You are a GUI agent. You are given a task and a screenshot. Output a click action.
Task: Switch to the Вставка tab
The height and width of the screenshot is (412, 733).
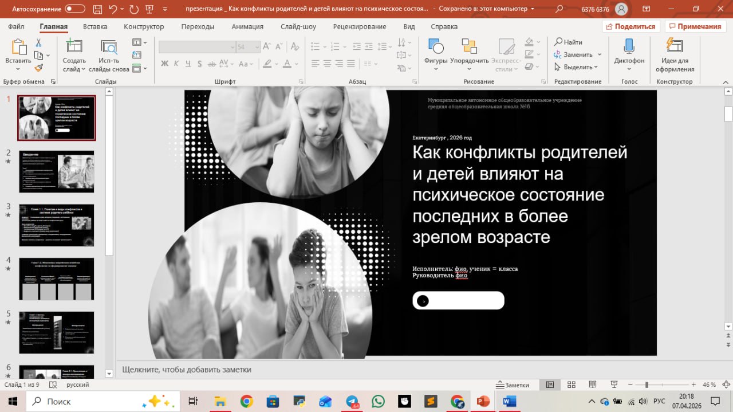pos(95,26)
